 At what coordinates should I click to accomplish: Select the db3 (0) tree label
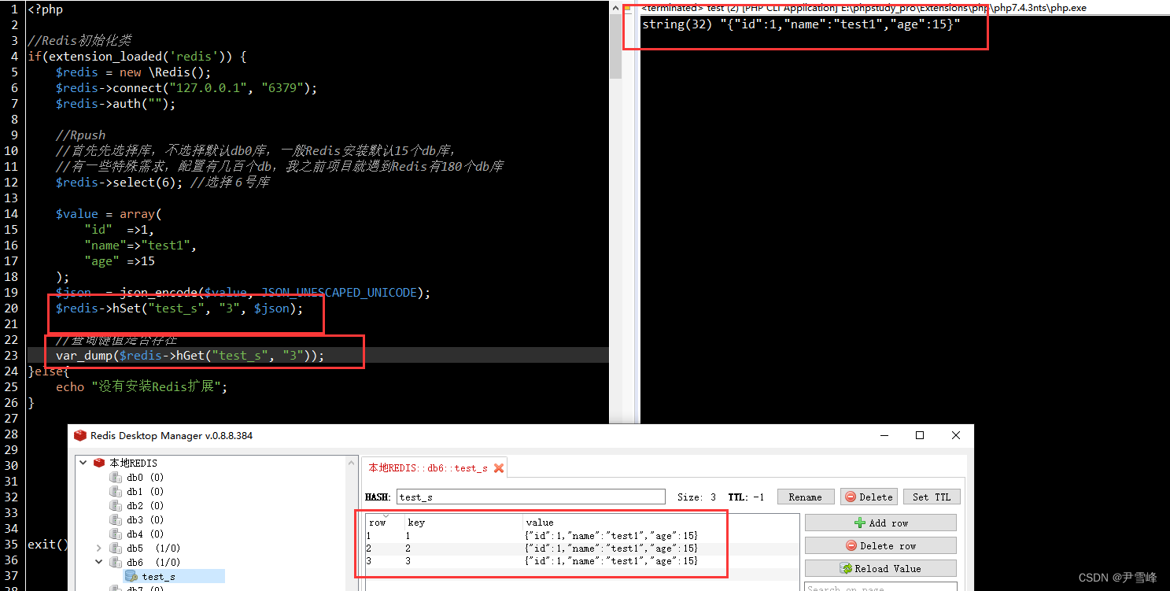(145, 519)
